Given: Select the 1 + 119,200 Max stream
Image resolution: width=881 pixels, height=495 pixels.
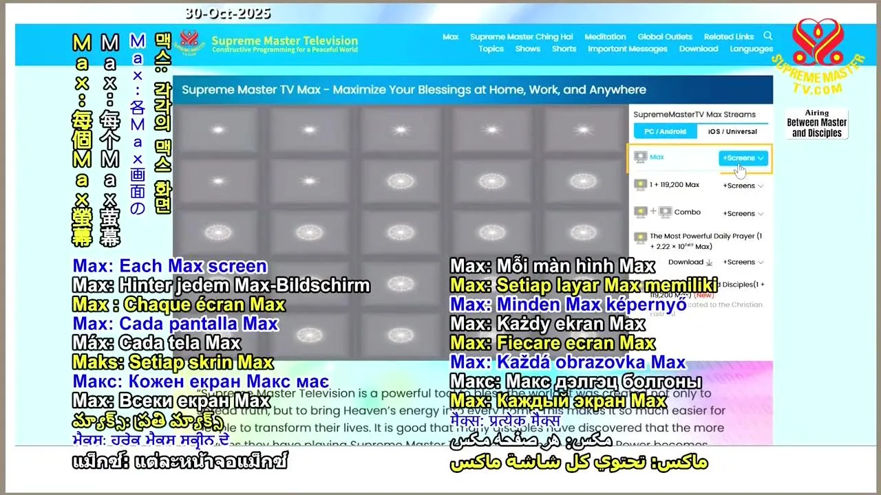Looking at the screenshot, I should (x=675, y=185).
